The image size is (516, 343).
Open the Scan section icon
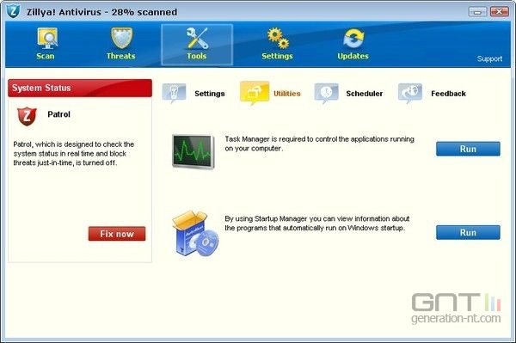47,39
